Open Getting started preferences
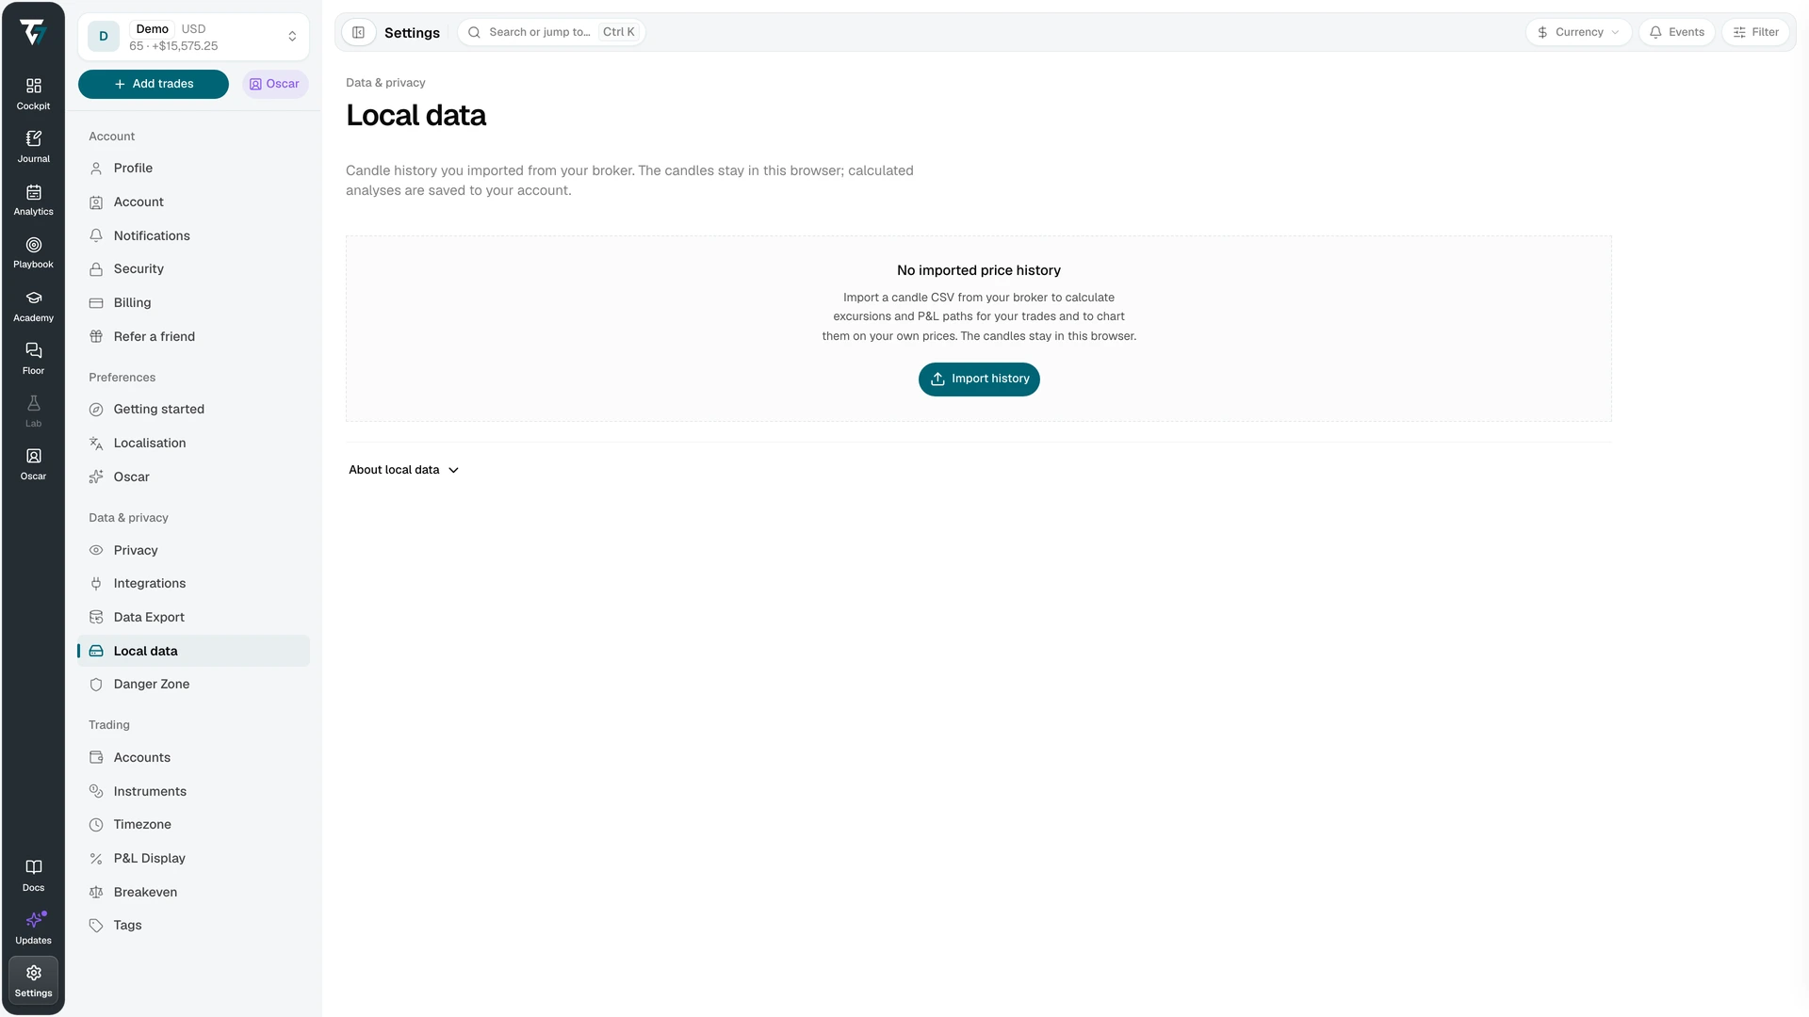1809x1017 pixels. click(193, 410)
